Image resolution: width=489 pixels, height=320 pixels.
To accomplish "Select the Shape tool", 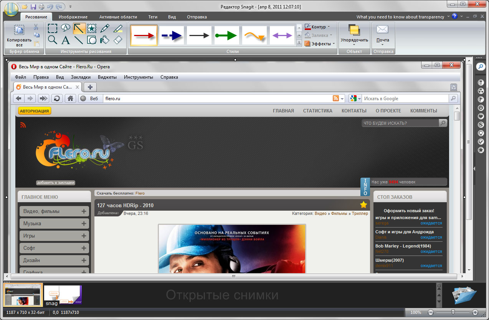I will 92,40.
